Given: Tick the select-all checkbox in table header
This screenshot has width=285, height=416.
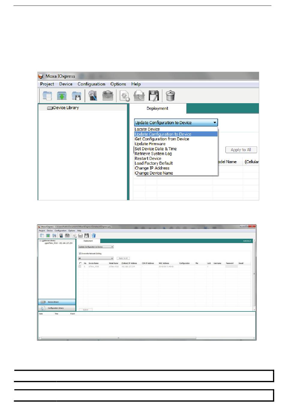Looking at the screenshot, I should click(80, 263).
